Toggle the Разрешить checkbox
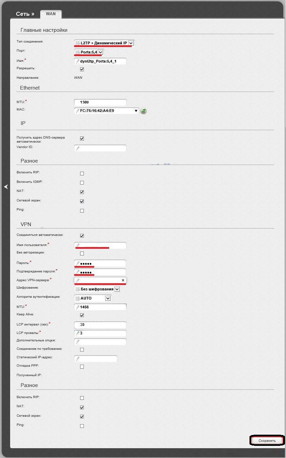 (x=82, y=69)
